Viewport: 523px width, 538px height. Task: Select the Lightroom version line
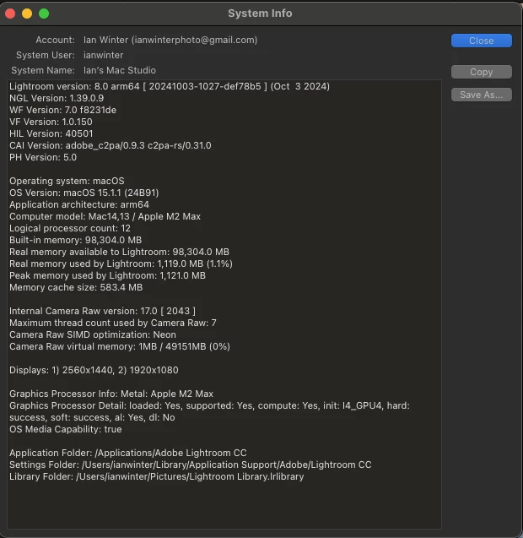(170, 86)
